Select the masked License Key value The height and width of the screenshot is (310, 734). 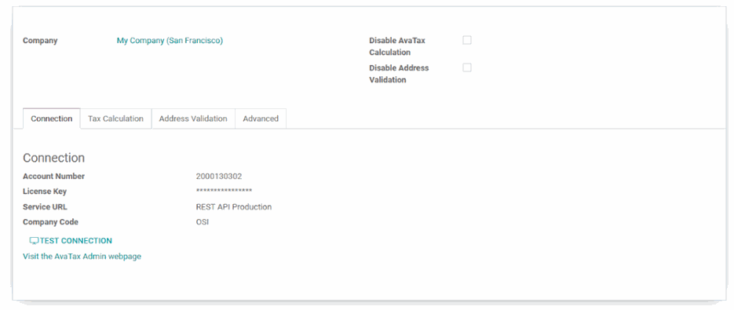(x=225, y=191)
